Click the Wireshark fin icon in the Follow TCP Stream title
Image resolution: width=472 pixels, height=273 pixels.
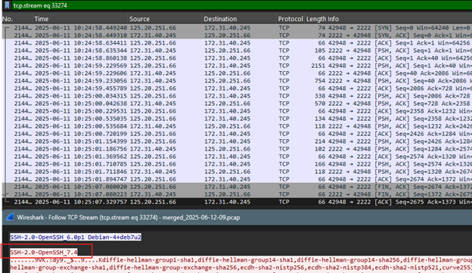(11, 217)
